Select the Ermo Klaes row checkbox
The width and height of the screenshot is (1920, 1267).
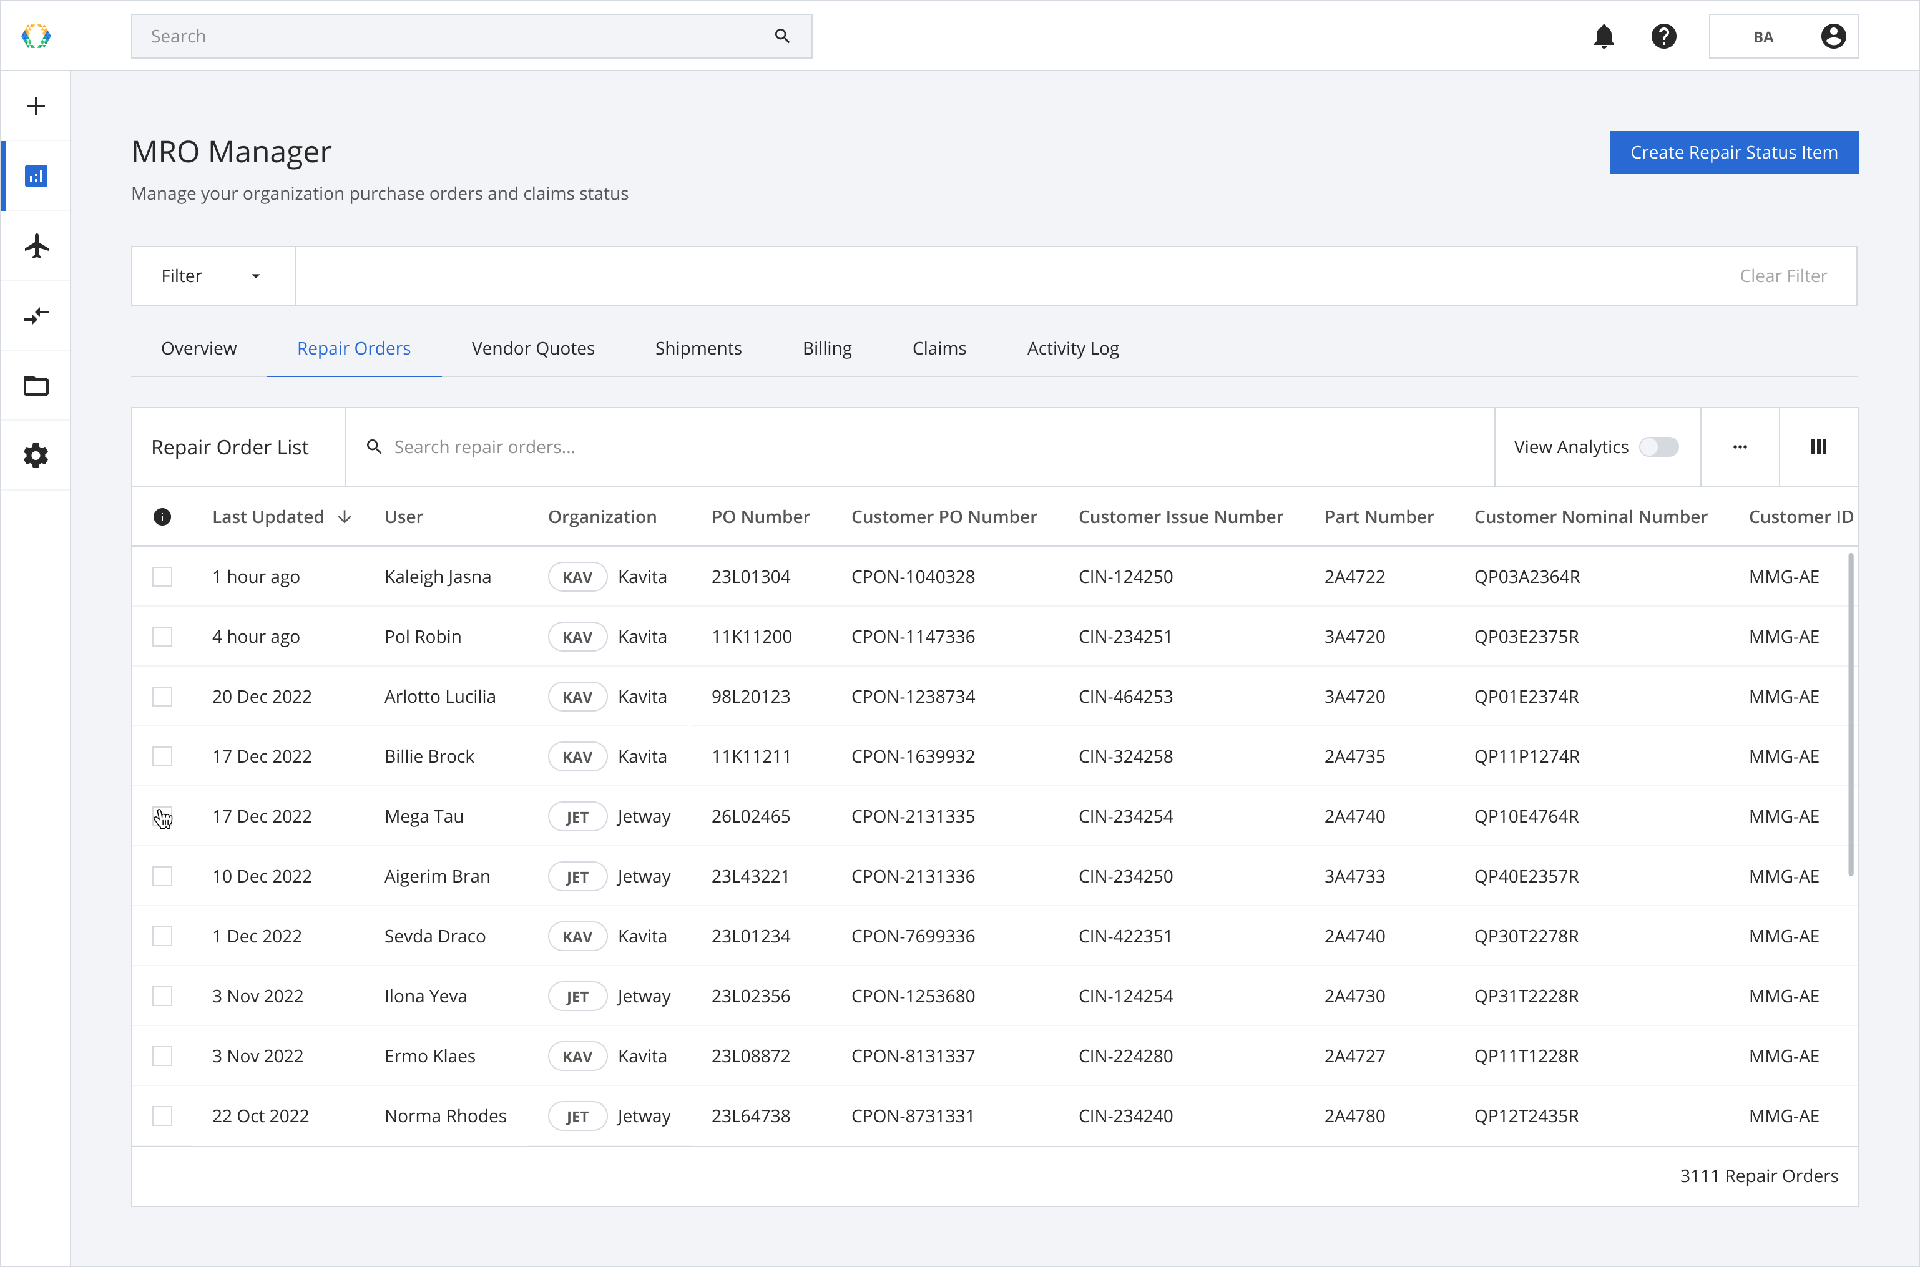(x=162, y=1056)
